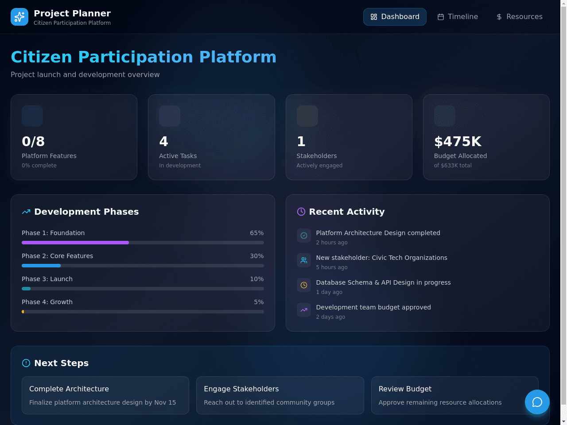The height and width of the screenshot is (425, 567).
Task: Open the Dashboard tab
Action: (x=395, y=17)
